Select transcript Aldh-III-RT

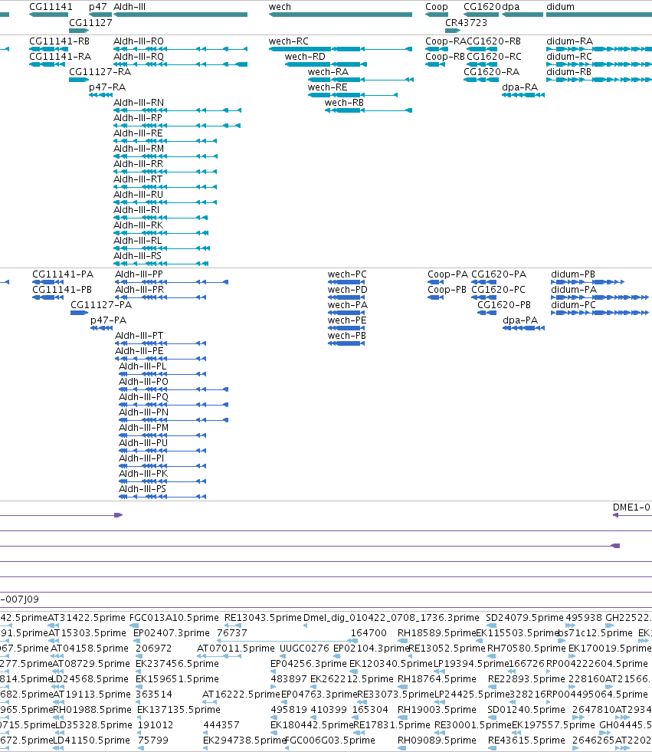[x=165, y=187]
